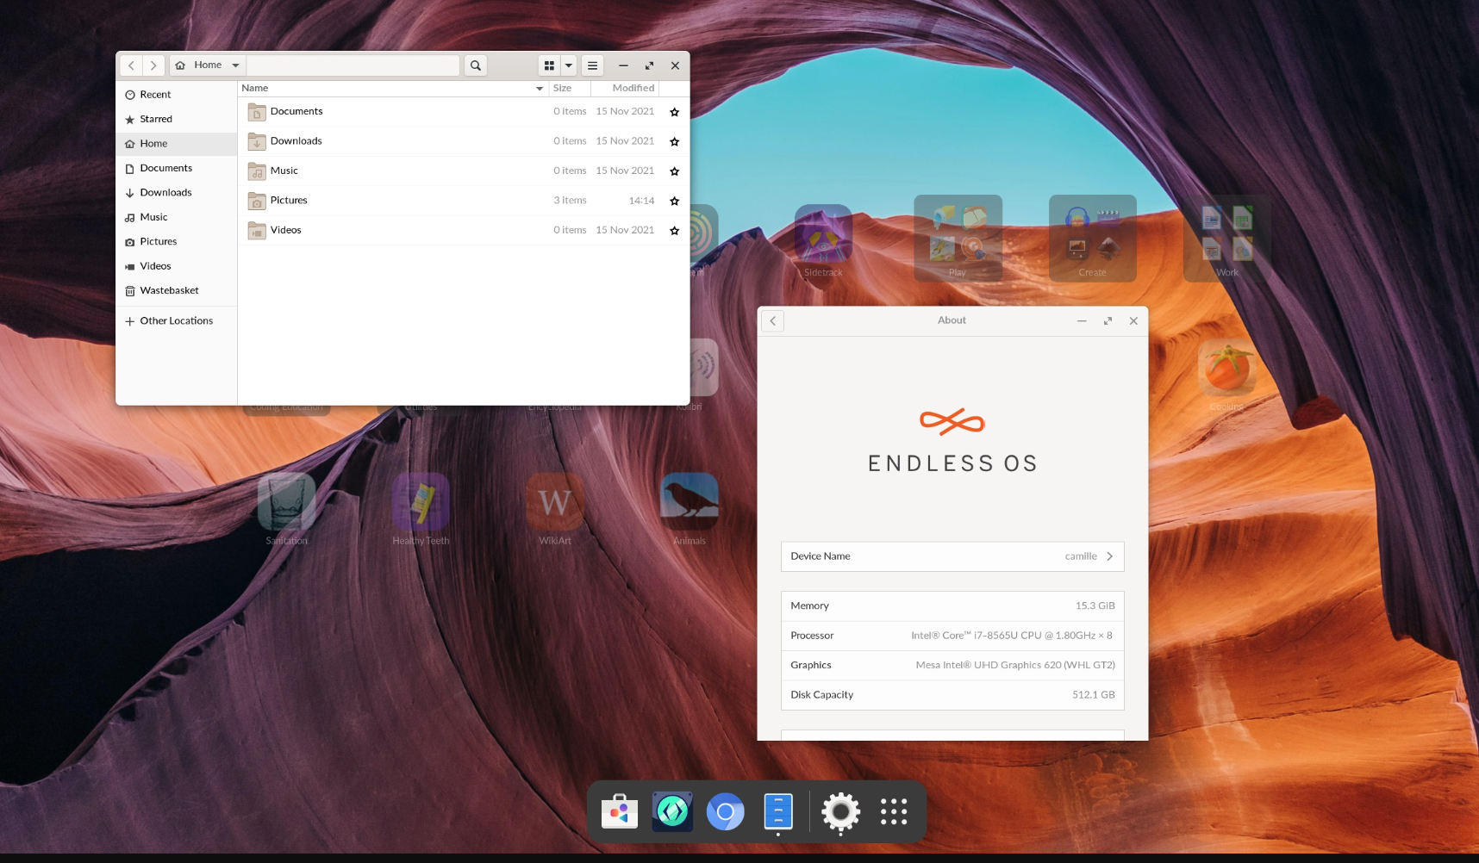This screenshot has height=863, width=1479.
Task: Open the Videos folder in the list
Action: [x=285, y=230]
